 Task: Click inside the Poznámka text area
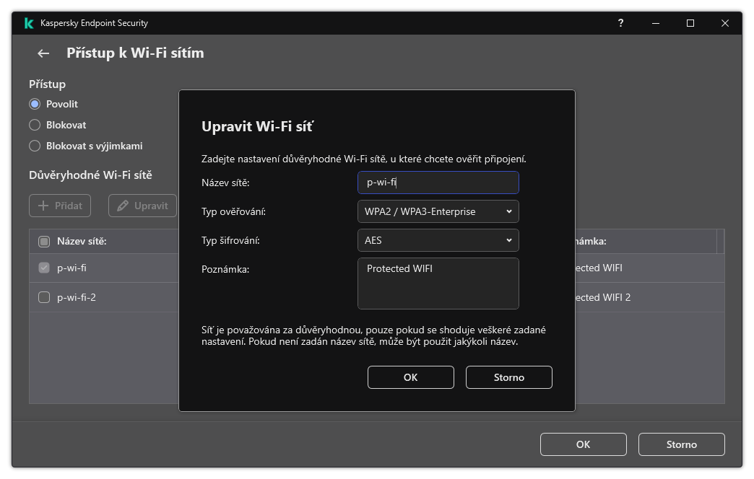(x=438, y=283)
